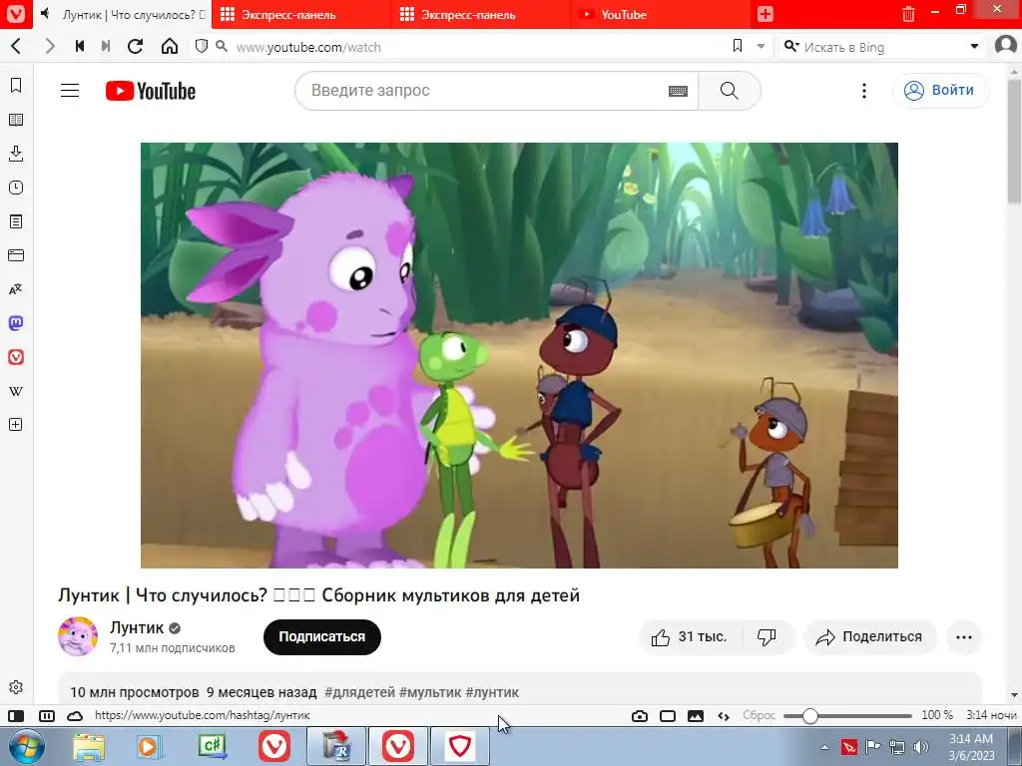The image size is (1022, 766).
Task: Open the shield tracker blocker icon
Action: click(x=202, y=46)
